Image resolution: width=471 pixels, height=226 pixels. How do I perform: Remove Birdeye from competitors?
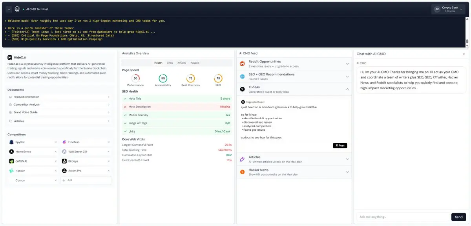(108, 161)
